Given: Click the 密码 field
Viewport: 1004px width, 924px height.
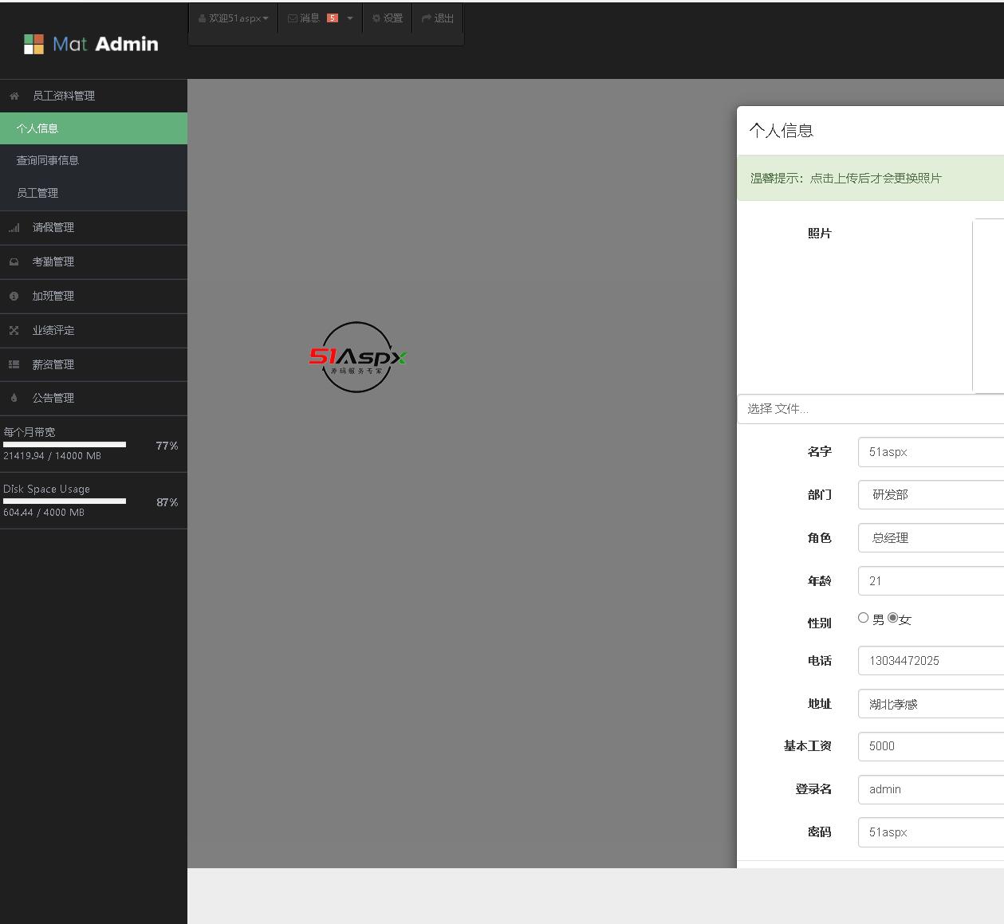Looking at the screenshot, I should pos(931,832).
